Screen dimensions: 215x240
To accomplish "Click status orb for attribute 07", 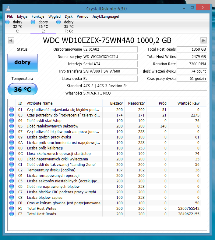I will tap(12, 132).
